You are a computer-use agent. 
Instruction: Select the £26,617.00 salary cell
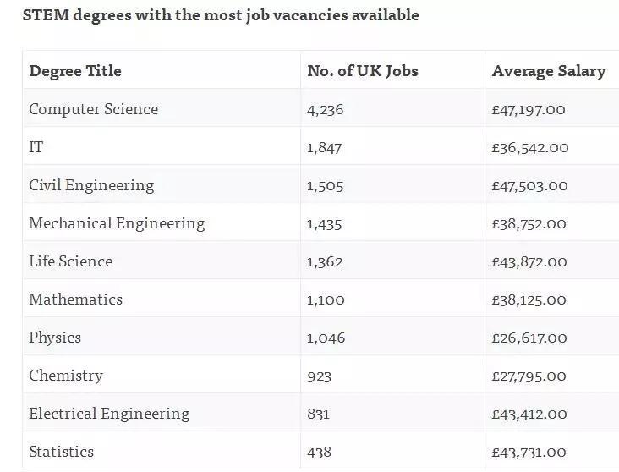(x=529, y=338)
